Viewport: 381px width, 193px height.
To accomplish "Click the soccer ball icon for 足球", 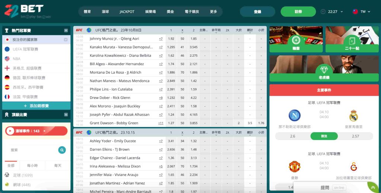I will tap(7, 175).
